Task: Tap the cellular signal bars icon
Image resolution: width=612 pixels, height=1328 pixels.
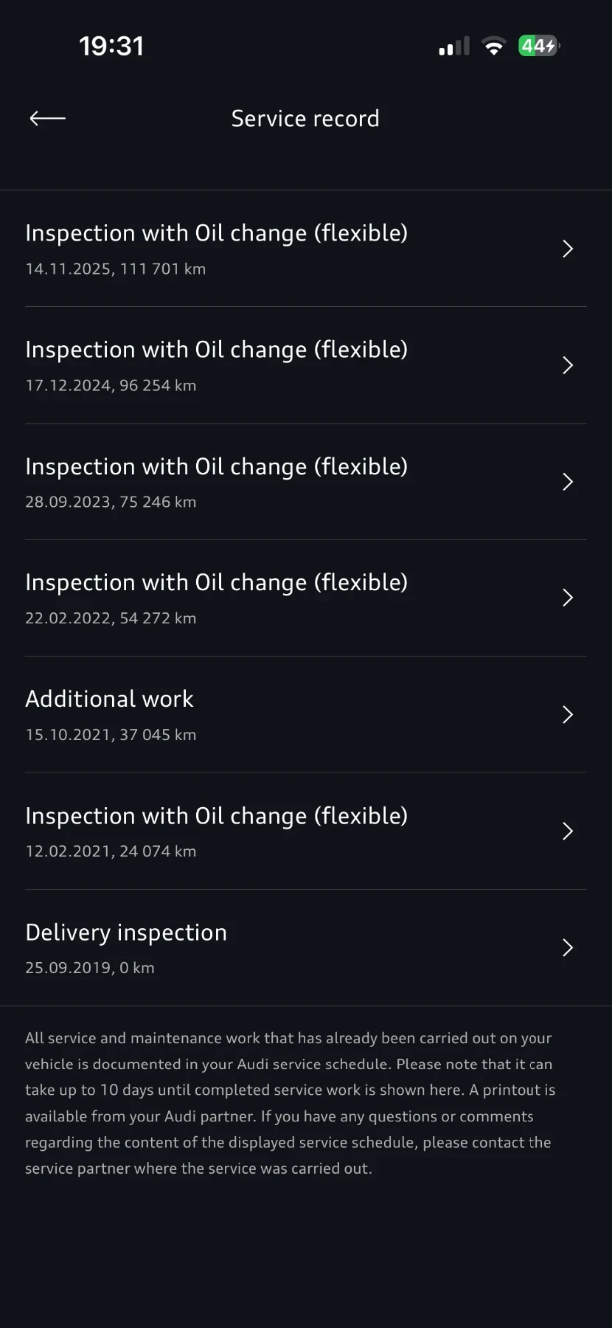Action: pos(453,47)
